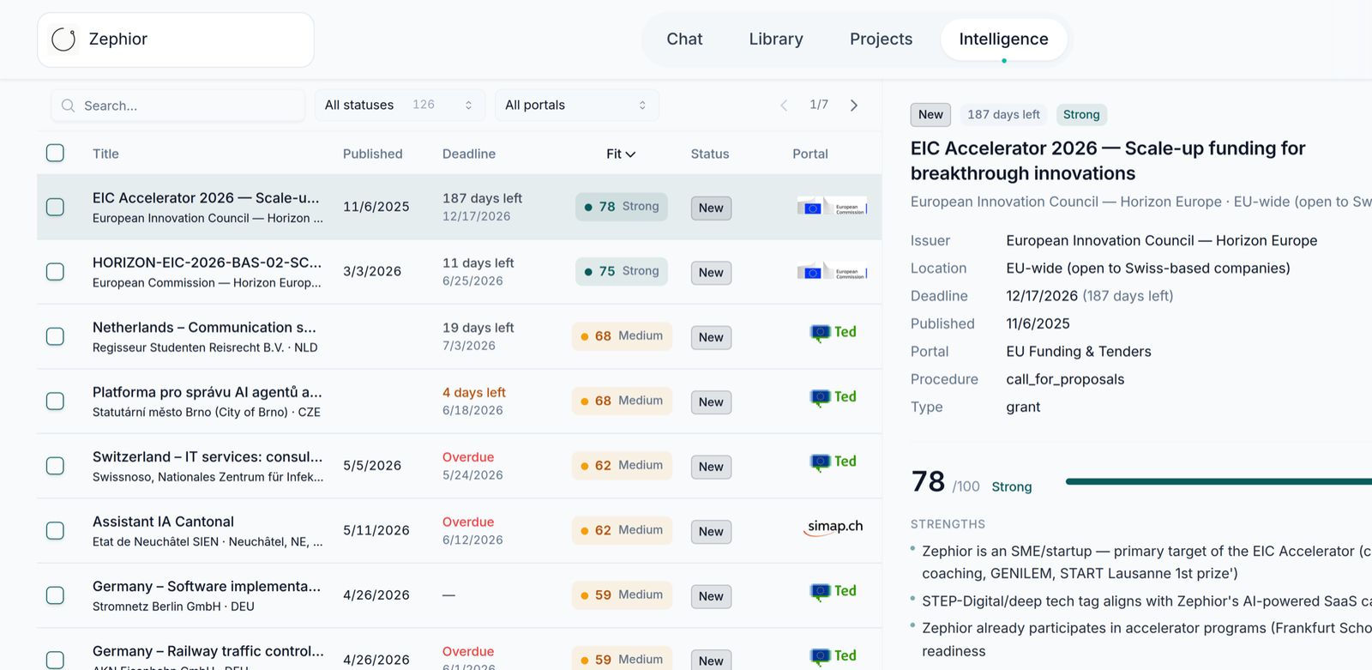Click New status badge in Netherlands row
This screenshot has height=670, width=1372.
[711, 337]
